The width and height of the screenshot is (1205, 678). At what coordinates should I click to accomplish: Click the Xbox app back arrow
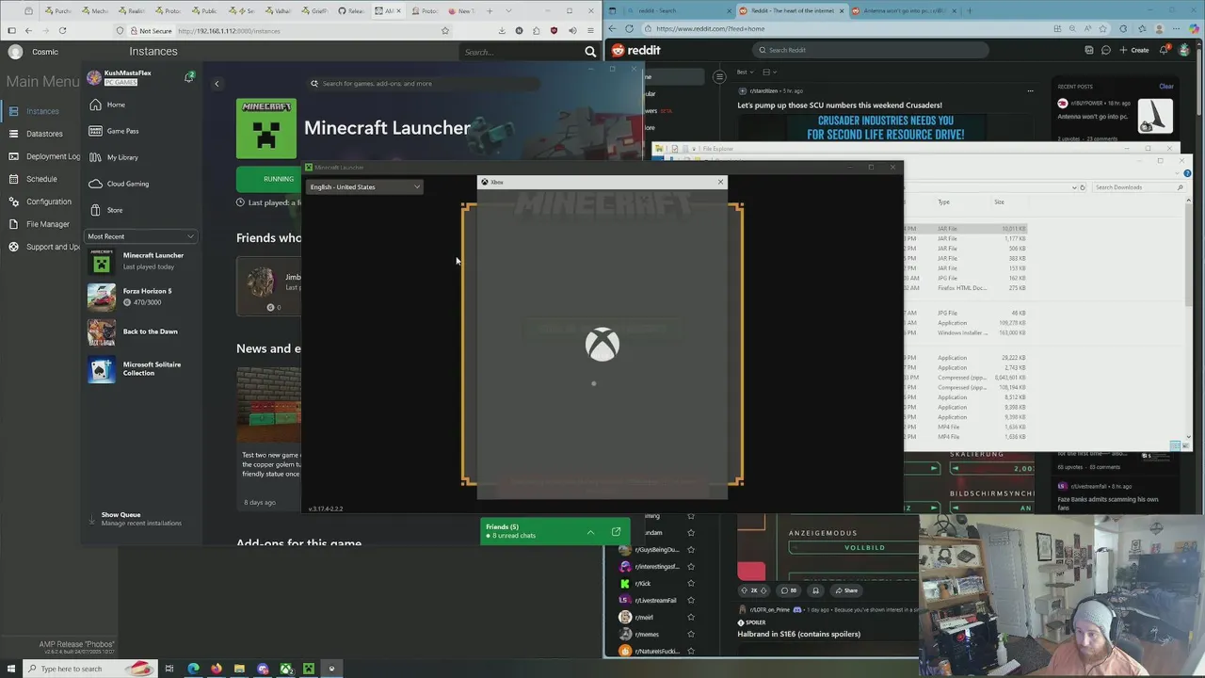[x=217, y=84]
